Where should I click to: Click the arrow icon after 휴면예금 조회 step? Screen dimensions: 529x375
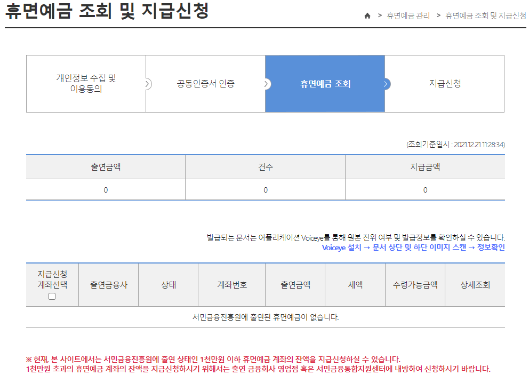pos(384,84)
